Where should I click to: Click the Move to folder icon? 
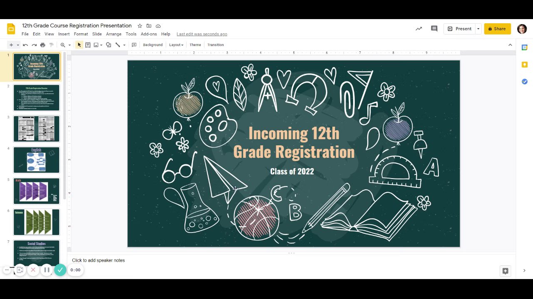(x=149, y=26)
